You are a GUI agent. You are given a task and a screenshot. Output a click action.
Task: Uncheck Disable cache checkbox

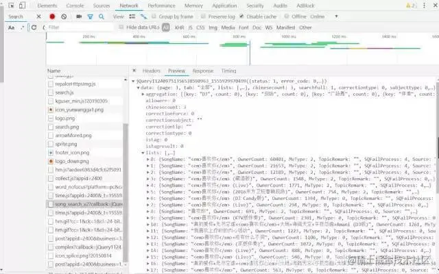click(x=241, y=16)
